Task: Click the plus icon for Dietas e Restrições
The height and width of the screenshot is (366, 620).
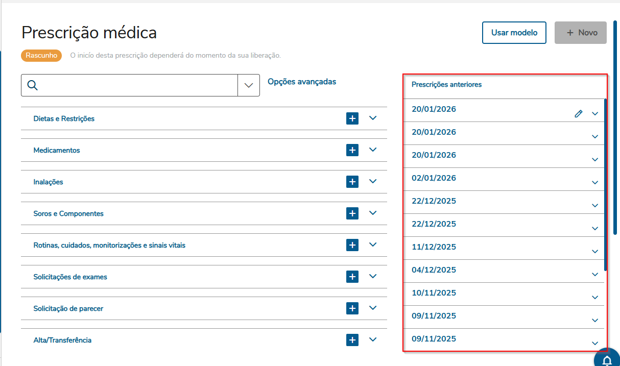Action: 352,118
